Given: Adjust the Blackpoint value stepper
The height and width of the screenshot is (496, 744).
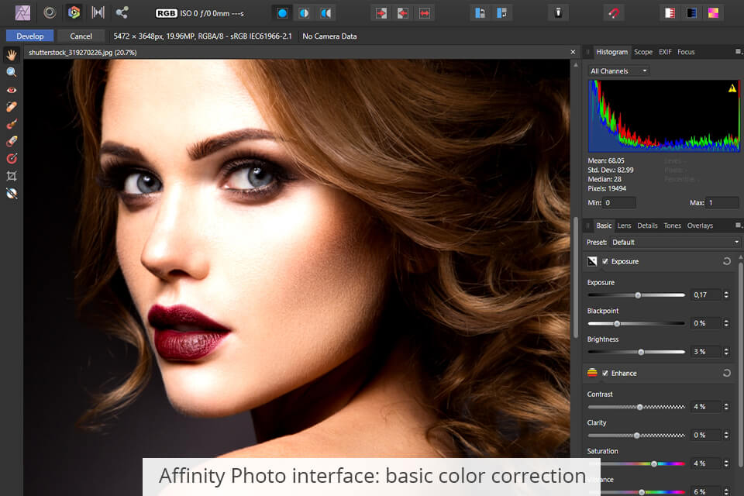Looking at the screenshot, I should [726, 323].
